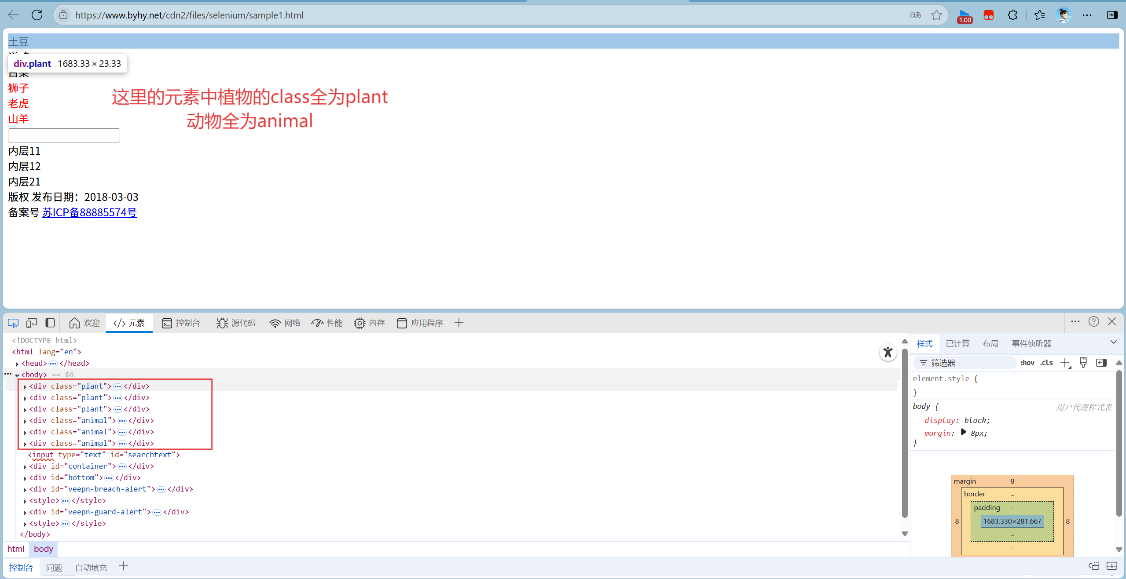The image size is (1126, 579).
Task: Toggle the .cls class editor
Action: (x=1046, y=363)
